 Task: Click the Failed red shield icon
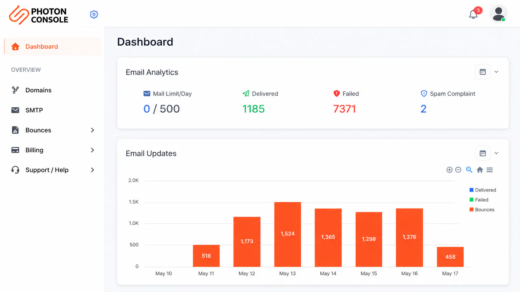tap(337, 93)
